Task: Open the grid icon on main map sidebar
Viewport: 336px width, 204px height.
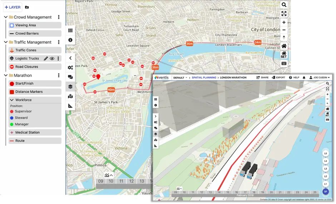Action: 70,30
